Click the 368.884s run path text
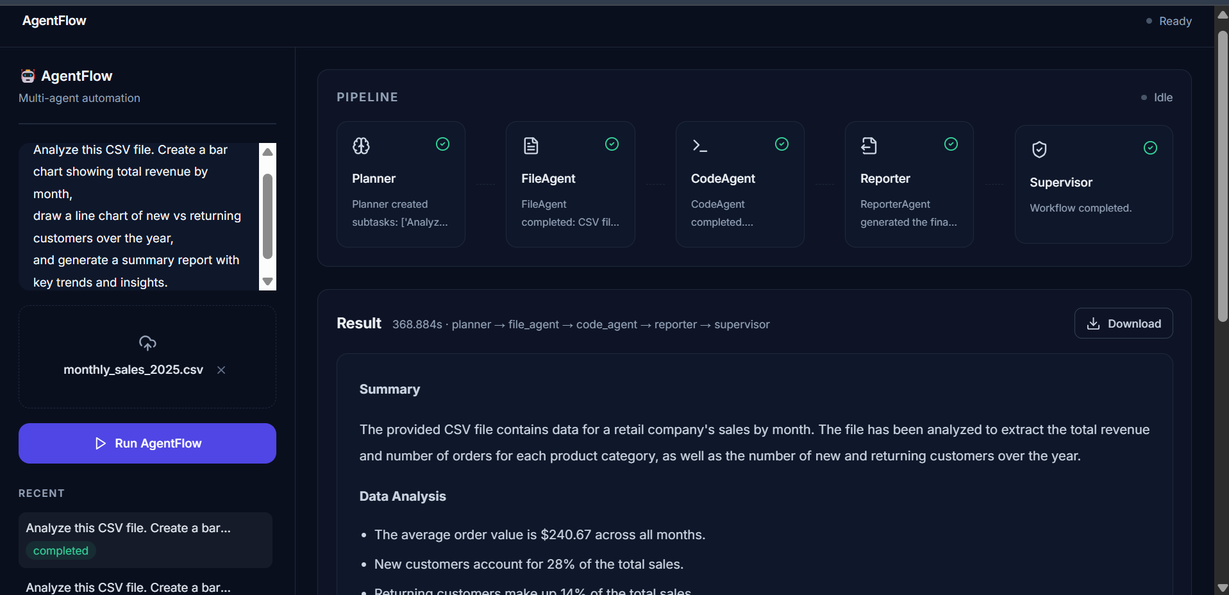Image resolution: width=1229 pixels, height=595 pixels. tap(581, 324)
